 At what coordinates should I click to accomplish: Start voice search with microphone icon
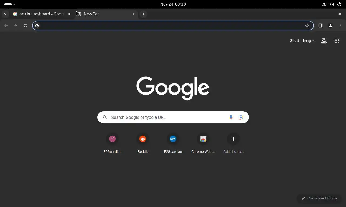[x=231, y=117]
